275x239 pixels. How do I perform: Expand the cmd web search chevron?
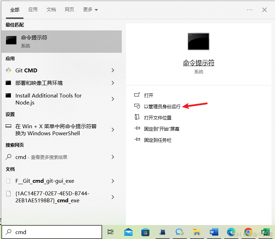pyautogui.click(x=113, y=157)
